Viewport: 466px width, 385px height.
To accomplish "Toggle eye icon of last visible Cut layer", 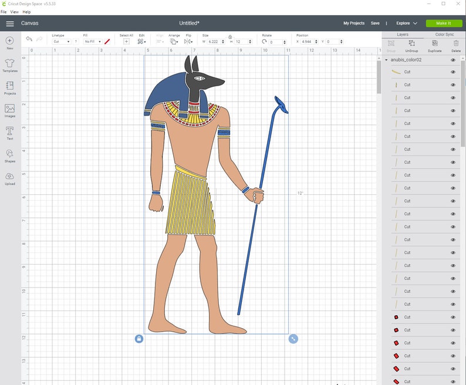I will pyautogui.click(x=453, y=381).
